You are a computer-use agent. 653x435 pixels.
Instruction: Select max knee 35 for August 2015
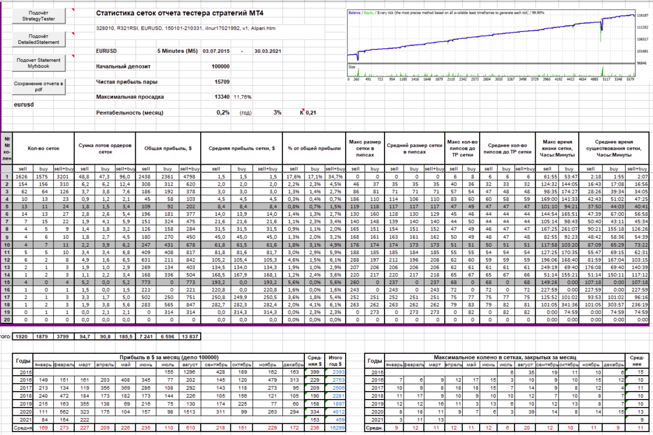click(526, 372)
